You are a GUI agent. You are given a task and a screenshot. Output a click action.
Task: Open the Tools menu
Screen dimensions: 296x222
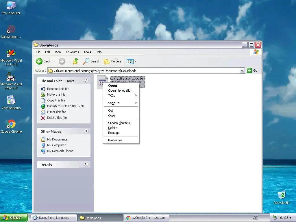(87, 52)
